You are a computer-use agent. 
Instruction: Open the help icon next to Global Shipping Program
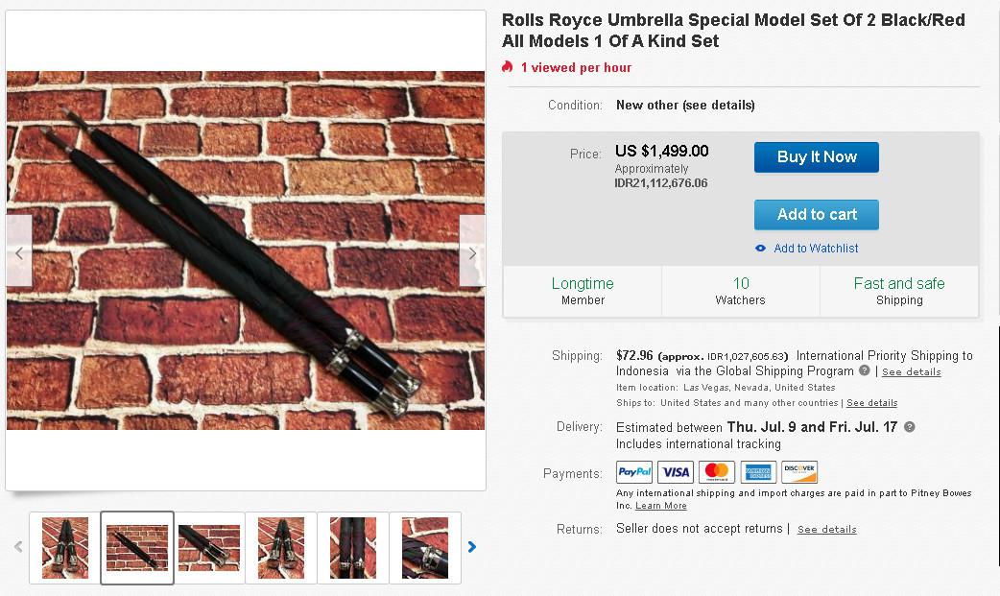(x=864, y=370)
